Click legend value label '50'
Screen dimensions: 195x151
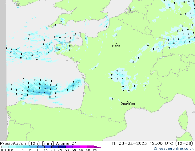click(x=95, y=150)
